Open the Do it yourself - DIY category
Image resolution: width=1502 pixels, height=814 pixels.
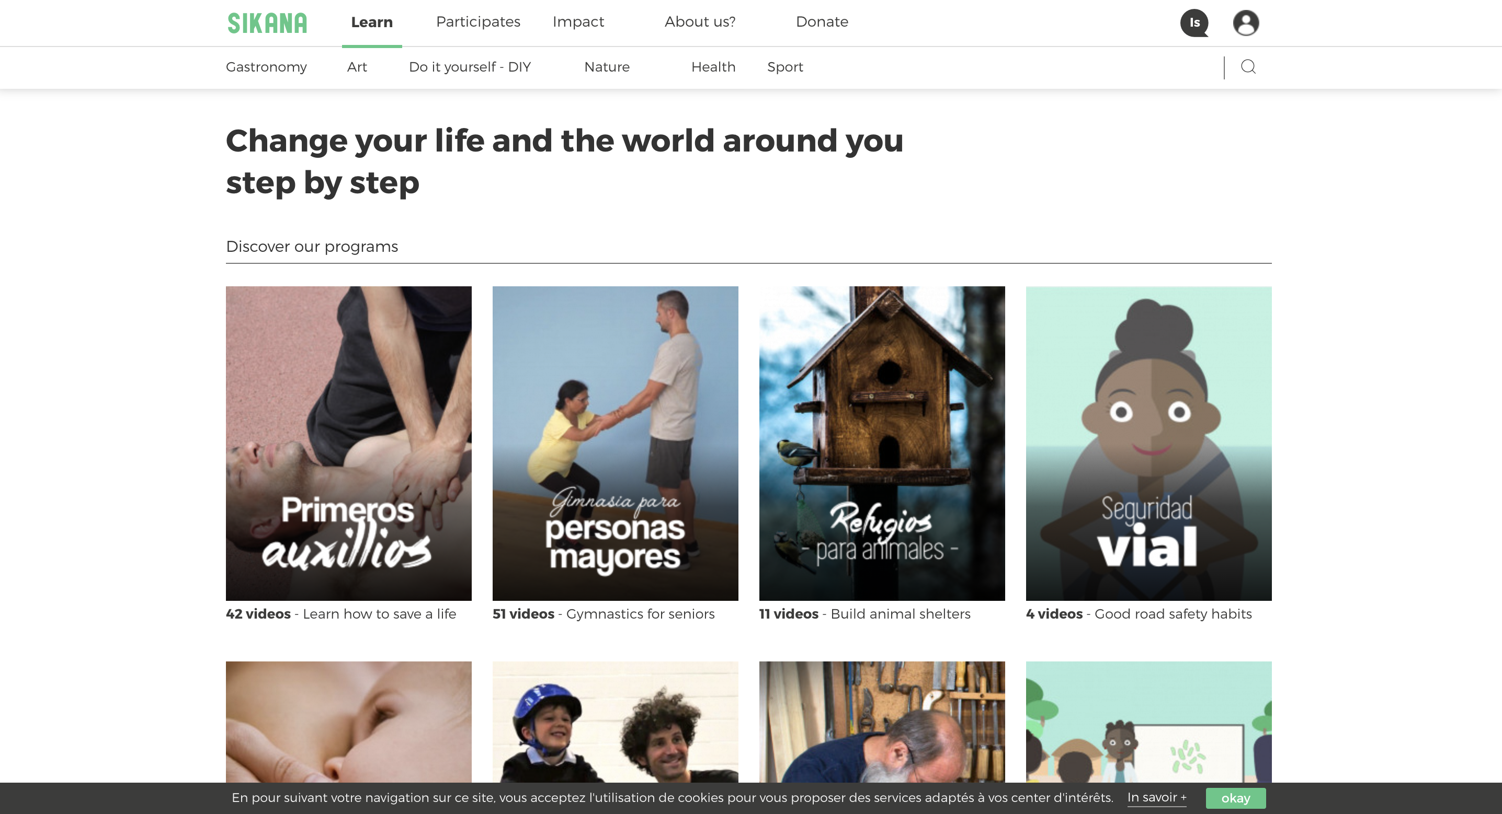pos(470,67)
